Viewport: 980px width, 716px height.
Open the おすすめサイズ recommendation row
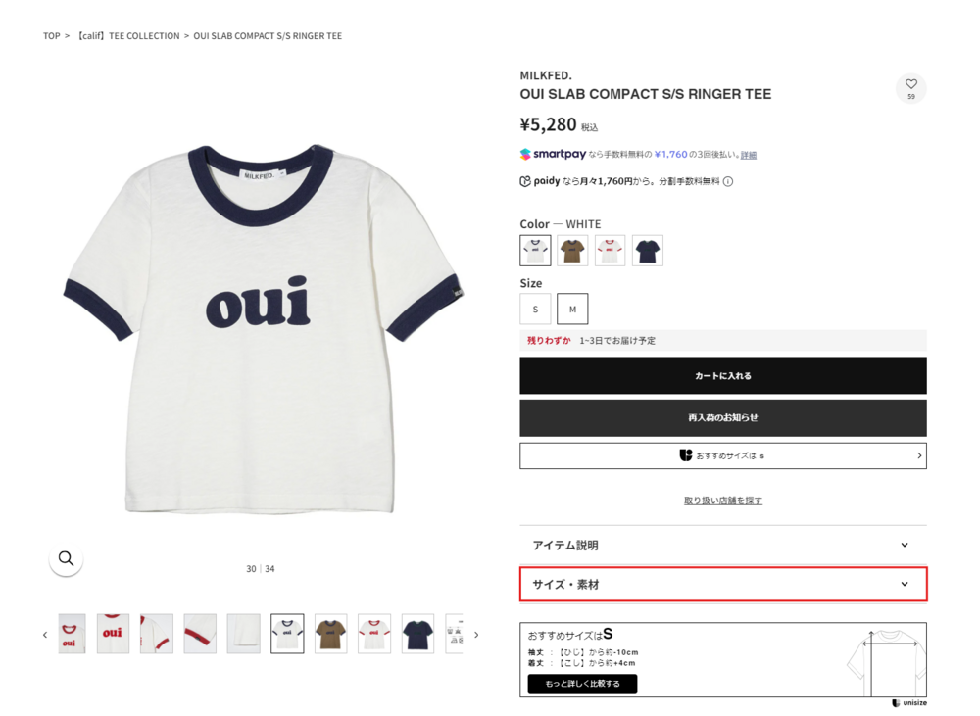coord(722,455)
